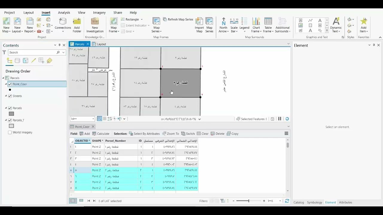Open the New Map dropdown
The image size is (383, 215).
[x=6, y=29]
